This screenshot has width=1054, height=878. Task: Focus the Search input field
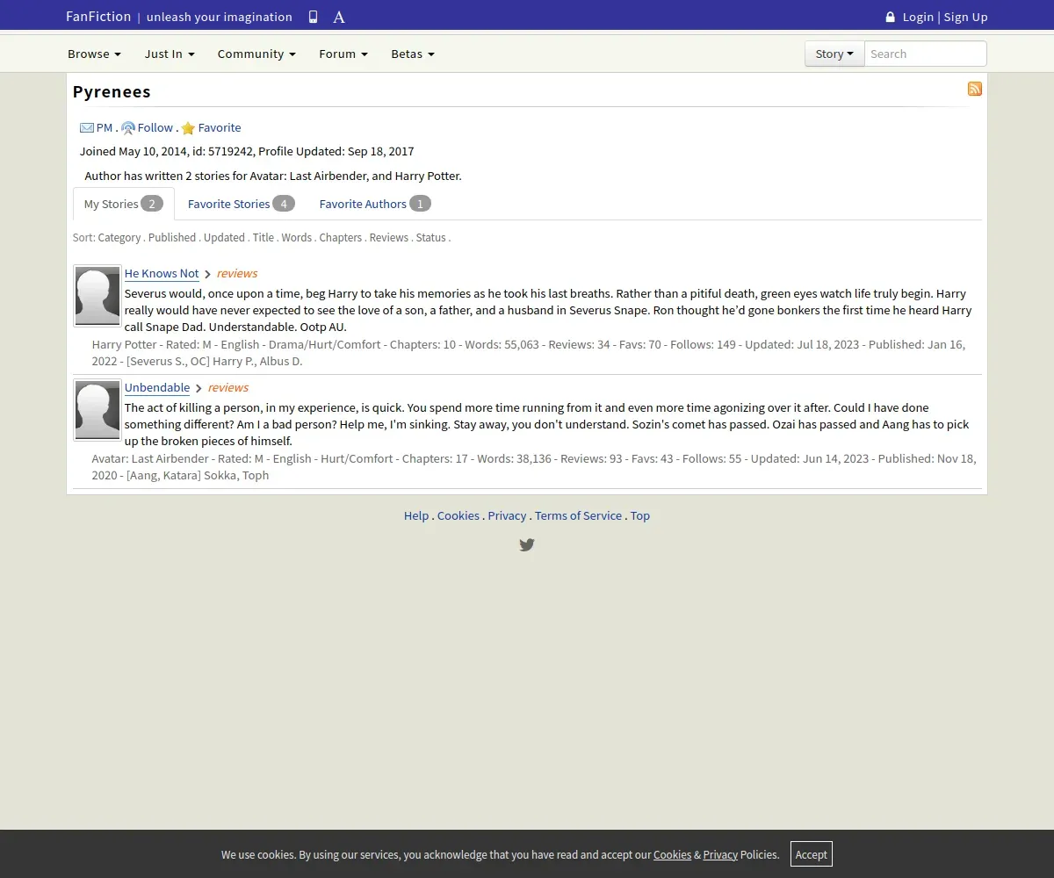click(925, 54)
